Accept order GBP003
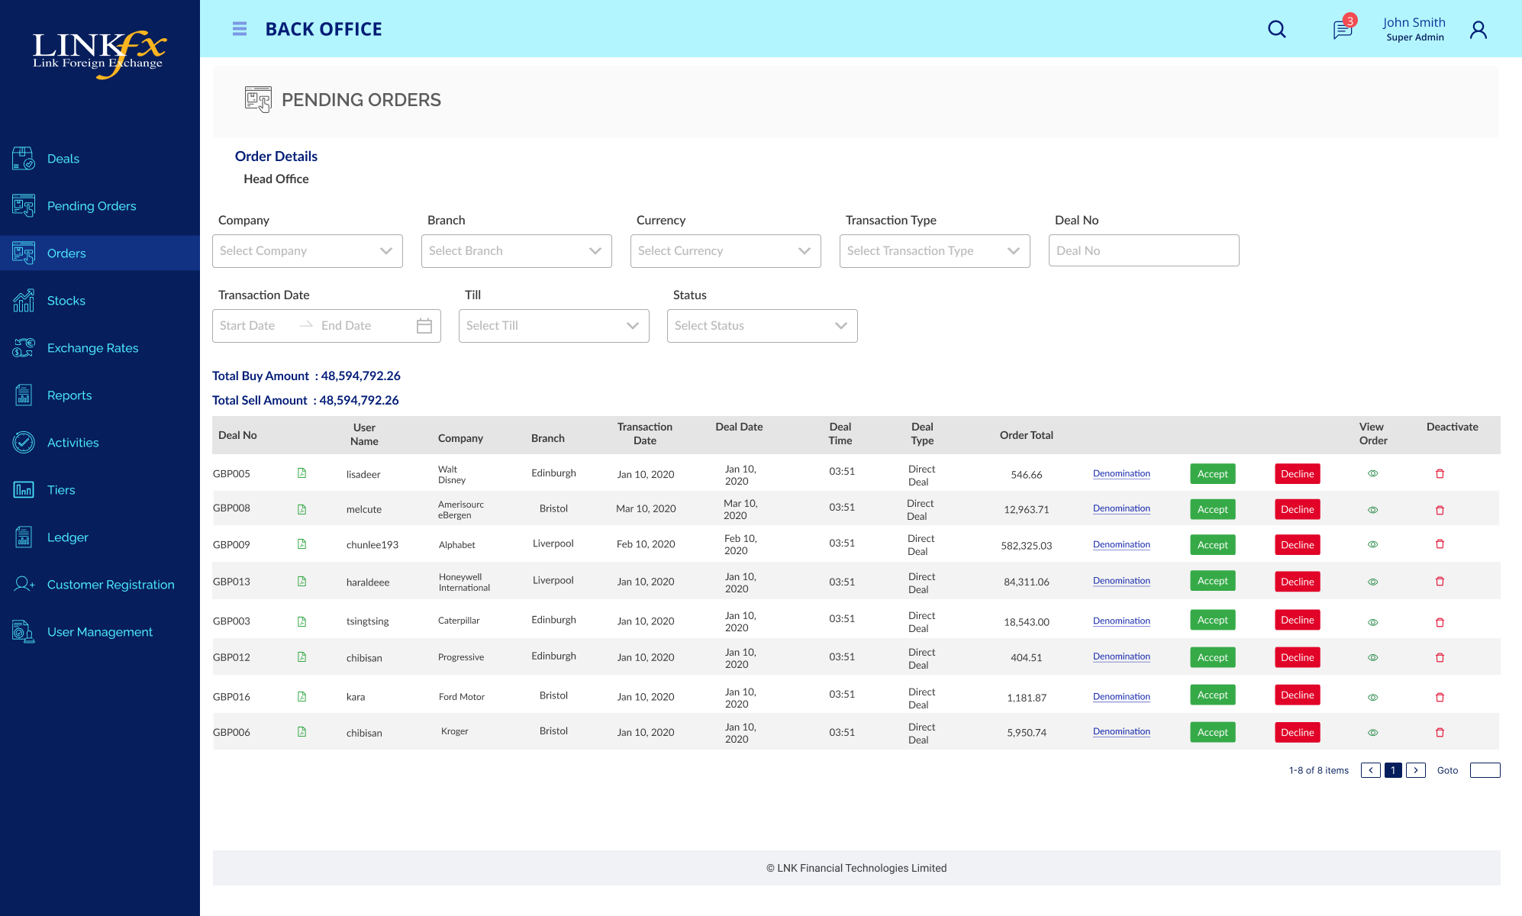Viewport: 1522px width, 916px height. point(1213,620)
